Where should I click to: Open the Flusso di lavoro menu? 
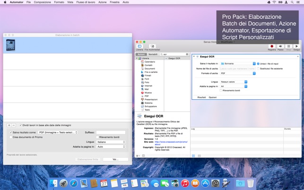tap(86, 2)
